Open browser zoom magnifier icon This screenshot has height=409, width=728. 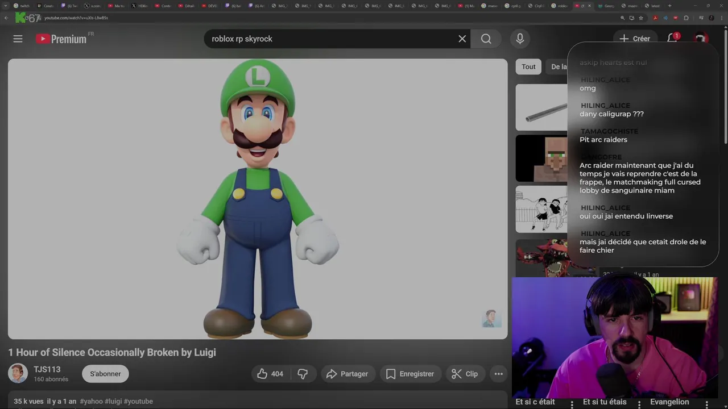[623, 18]
